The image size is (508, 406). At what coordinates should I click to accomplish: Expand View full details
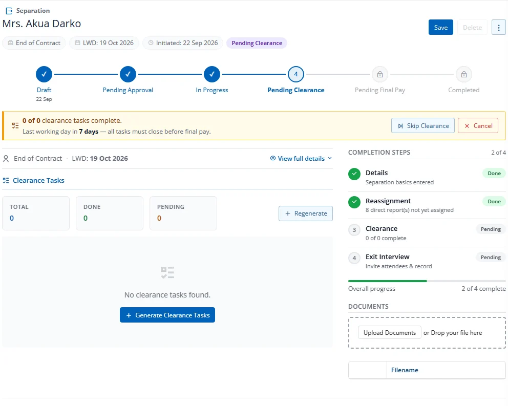click(x=301, y=158)
